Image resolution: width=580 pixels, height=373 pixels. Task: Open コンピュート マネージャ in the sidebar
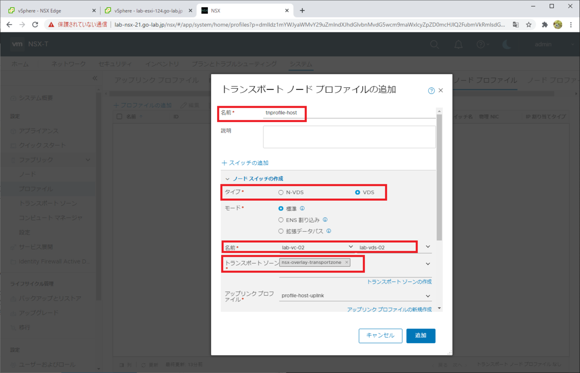point(51,218)
